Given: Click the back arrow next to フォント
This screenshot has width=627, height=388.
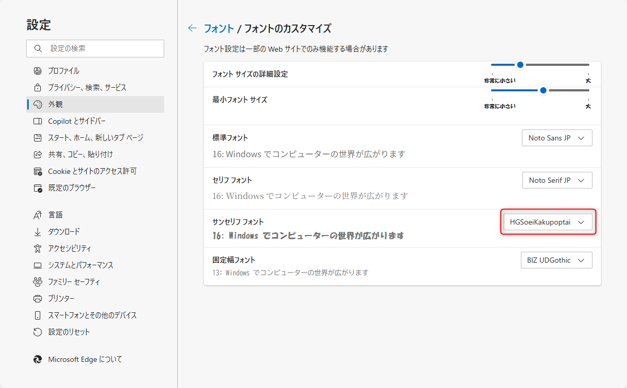Looking at the screenshot, I should (x=192, y=28).
